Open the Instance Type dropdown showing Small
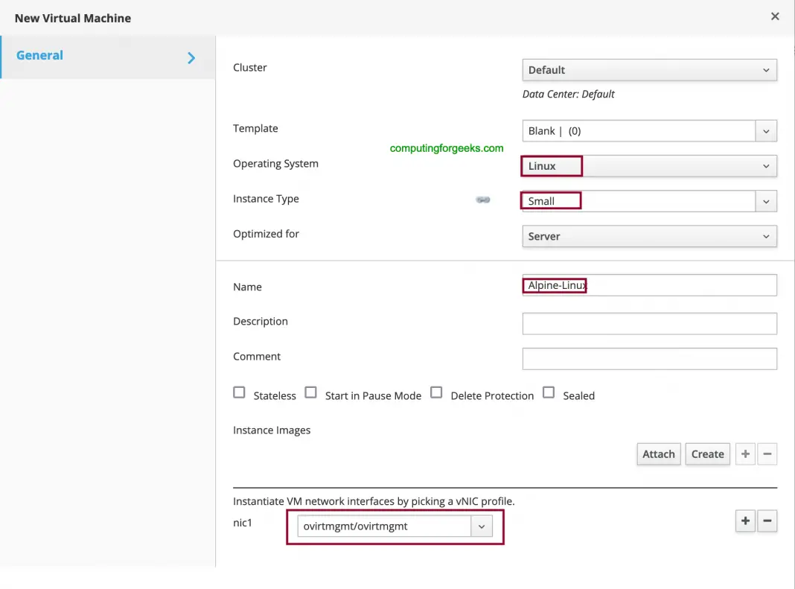This screenshot has width=795, height=589. pyautogui.click(x=766, y=200)
